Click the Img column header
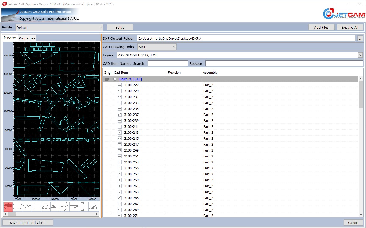Image resolution: width=366 pixels, height=228 pixels. click(x=107, y=72)
